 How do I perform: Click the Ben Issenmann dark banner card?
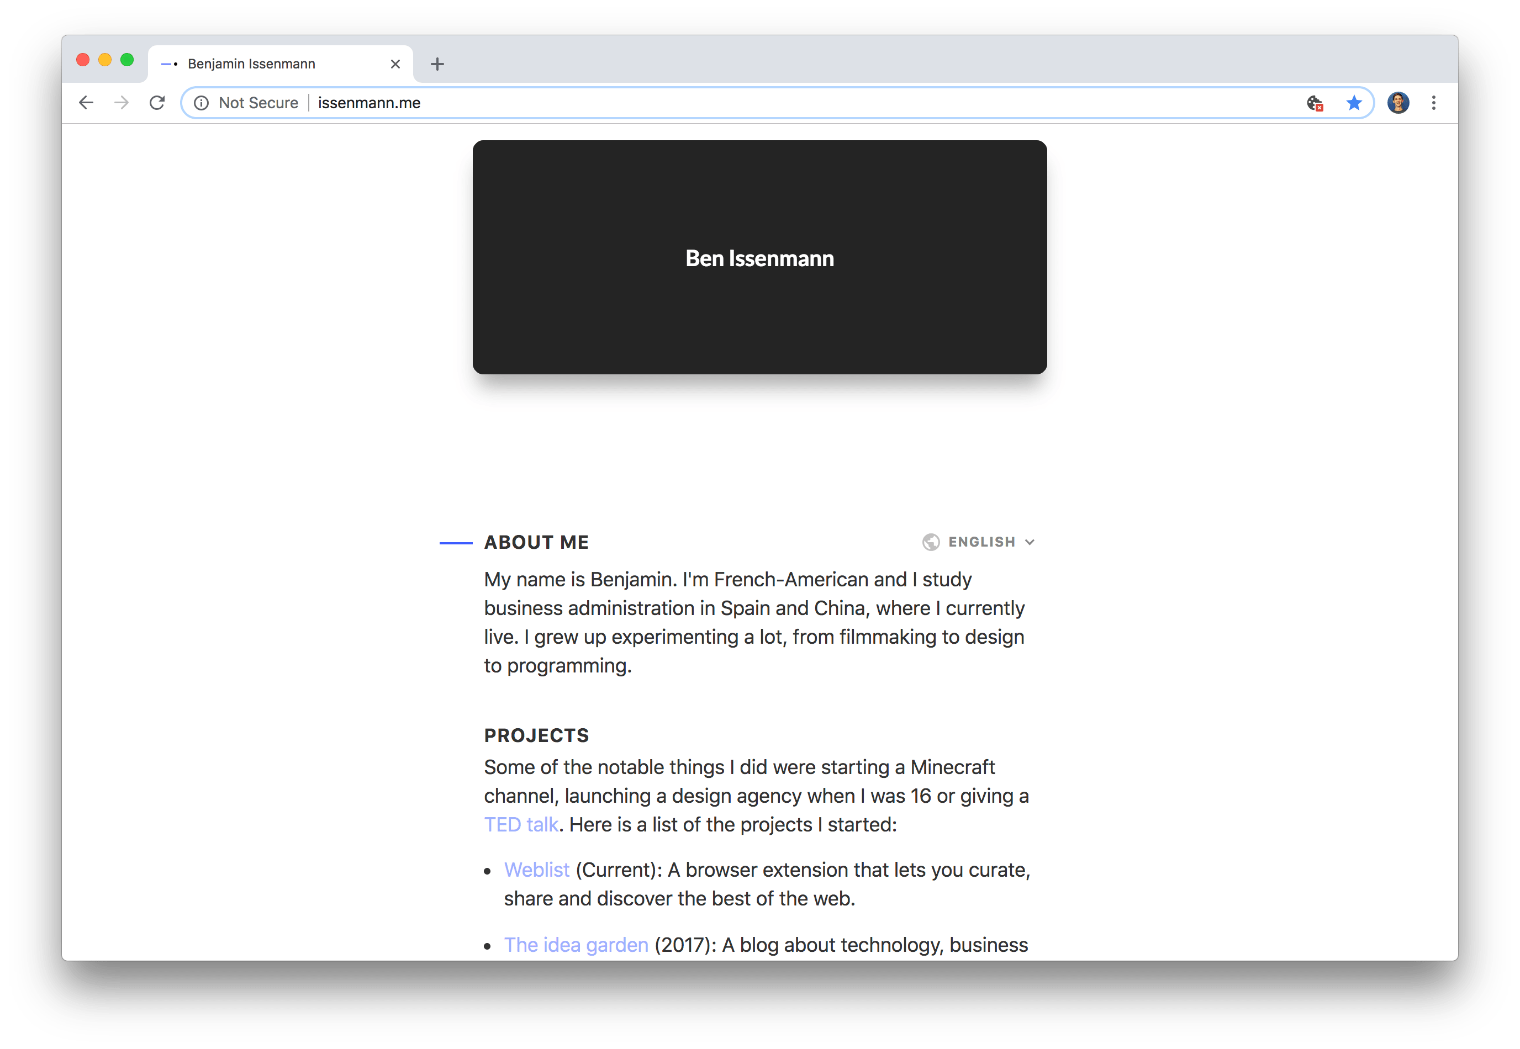759,257
